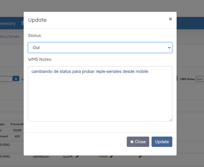This screenshot has height=167, width=204.
Task: Click the ProcessID column header
Action: tap(17, 124)
